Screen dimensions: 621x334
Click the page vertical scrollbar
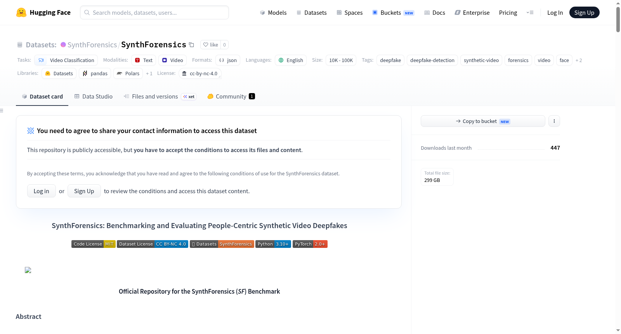[x=618, y=19]
